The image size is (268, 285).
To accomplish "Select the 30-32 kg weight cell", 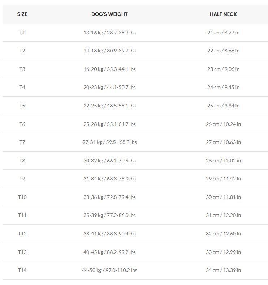I will (x=109, y=161).
